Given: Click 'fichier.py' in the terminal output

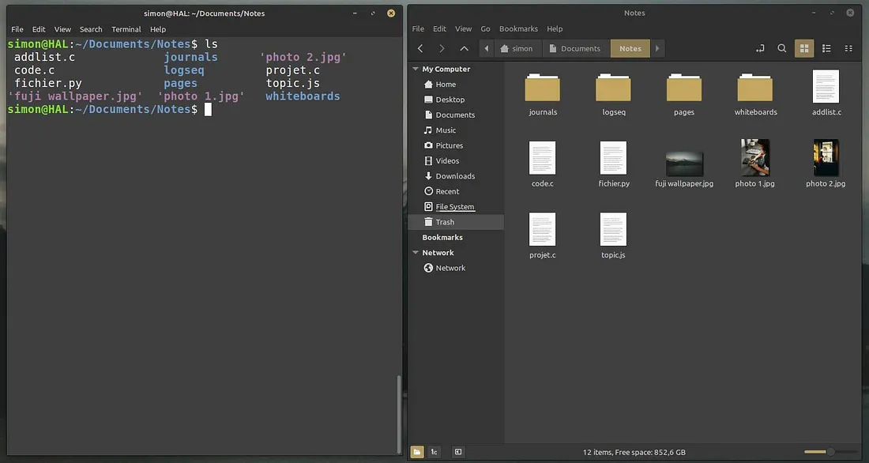Looking at the screenshot, I should (48, 83).
